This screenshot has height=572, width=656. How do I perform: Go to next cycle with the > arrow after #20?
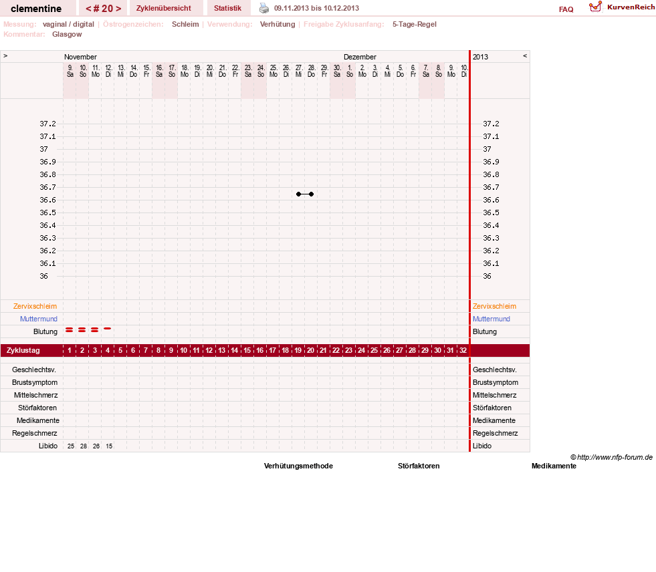coord(118,9)
